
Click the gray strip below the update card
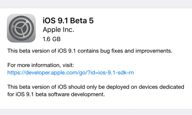point(96,112)
